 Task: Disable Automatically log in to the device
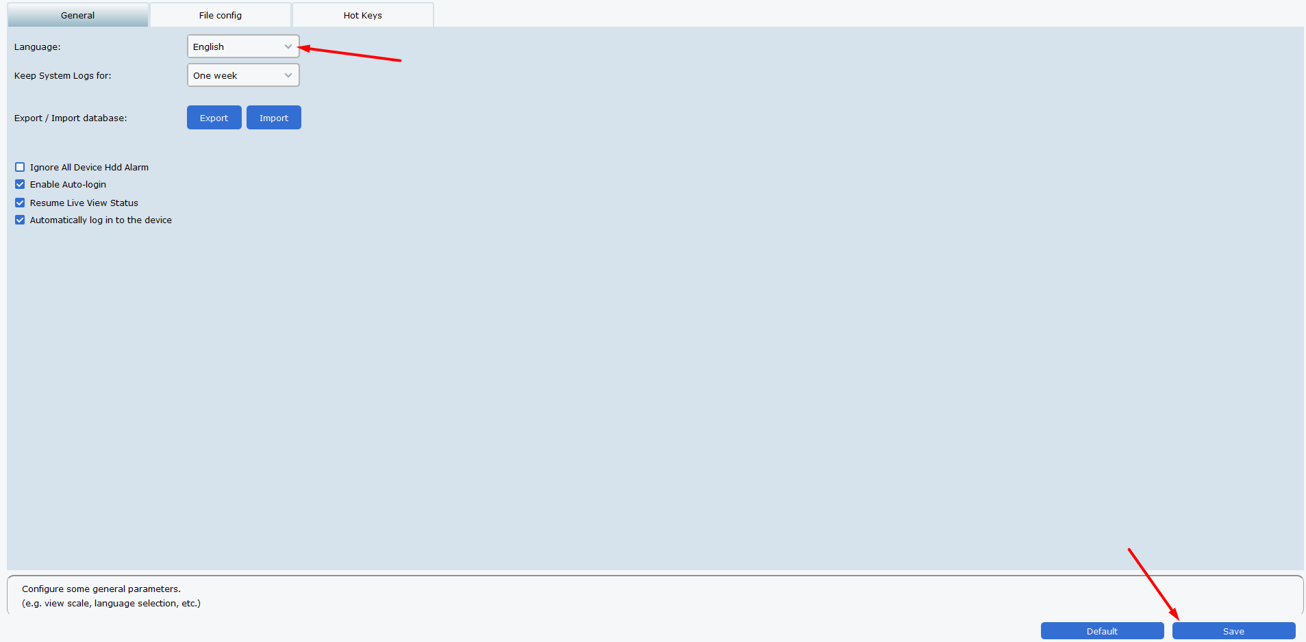coord(20,220)
